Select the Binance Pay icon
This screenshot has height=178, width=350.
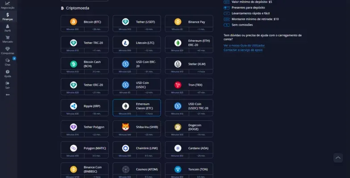tap(178, 21)
